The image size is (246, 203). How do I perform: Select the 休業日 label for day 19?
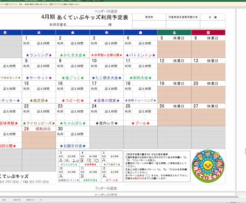click(x=179, y=83)
